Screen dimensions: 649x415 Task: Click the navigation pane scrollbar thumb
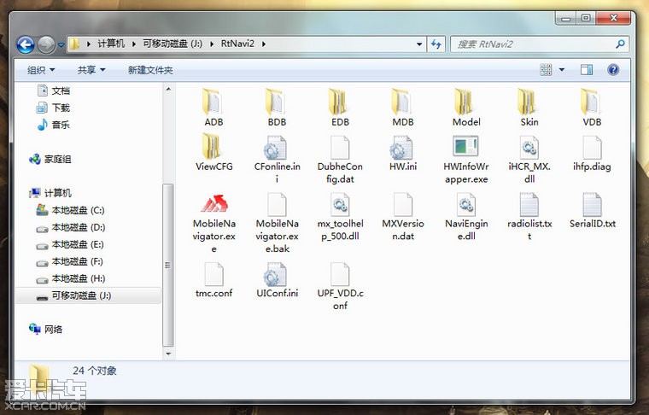point(167,265)
